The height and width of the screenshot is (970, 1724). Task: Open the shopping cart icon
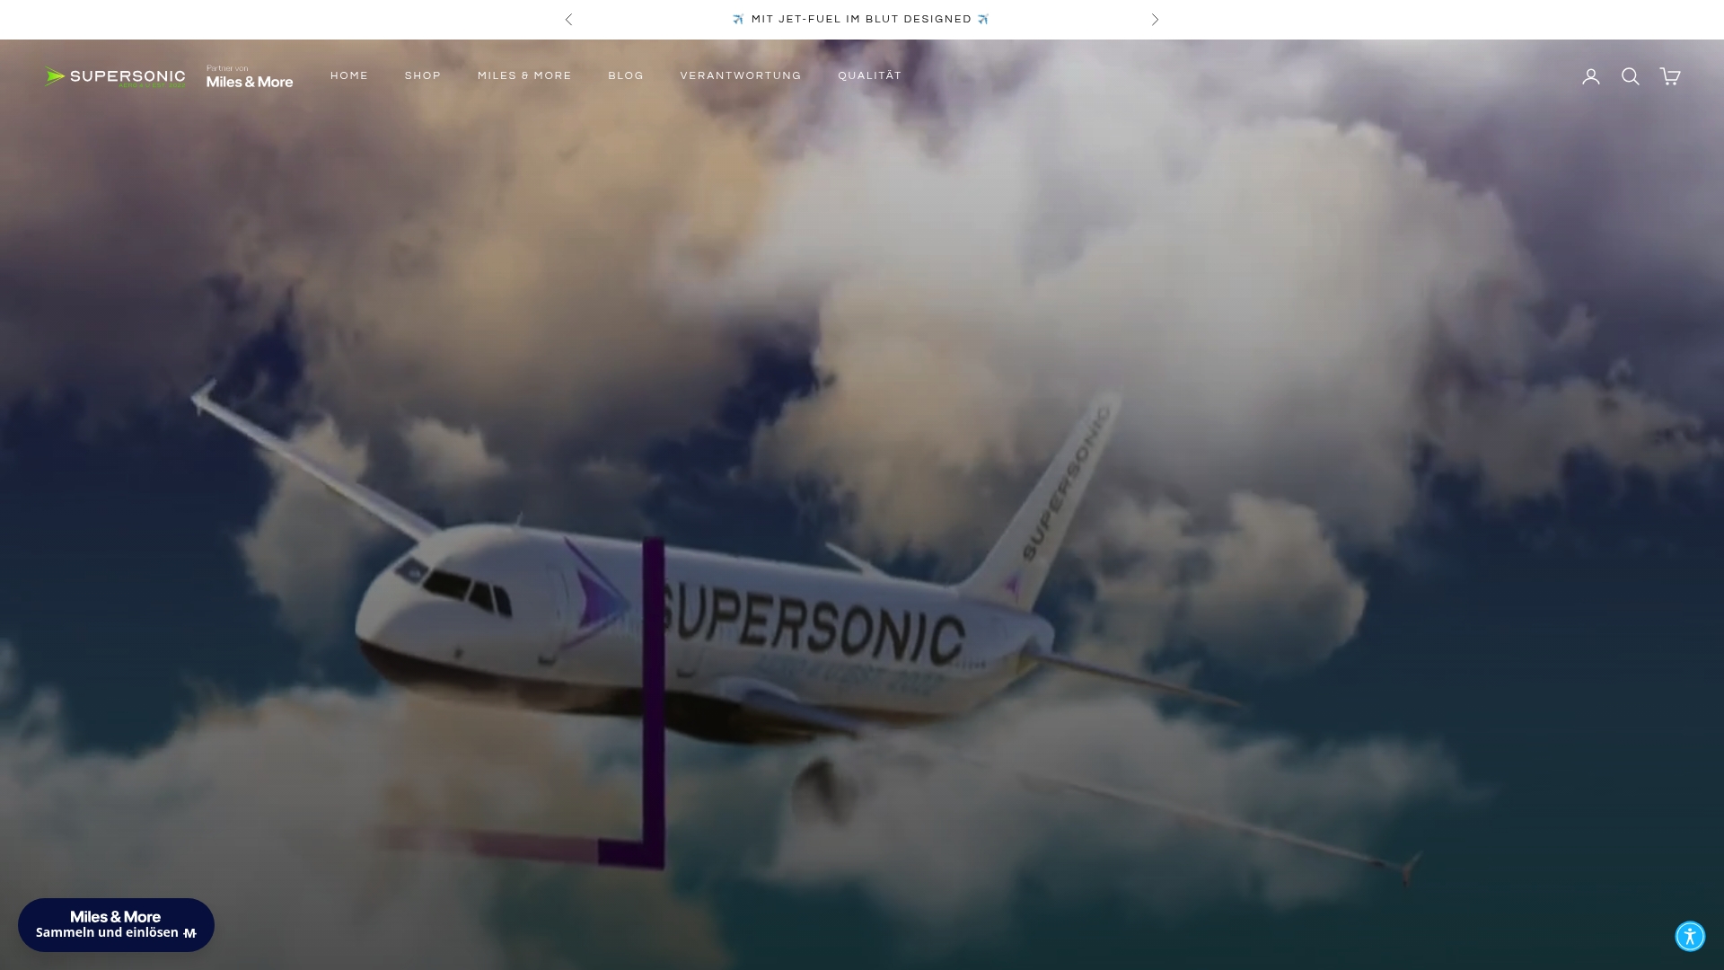coord(1669,76)
